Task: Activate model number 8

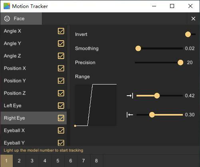Action: click(x=96, y=161)
